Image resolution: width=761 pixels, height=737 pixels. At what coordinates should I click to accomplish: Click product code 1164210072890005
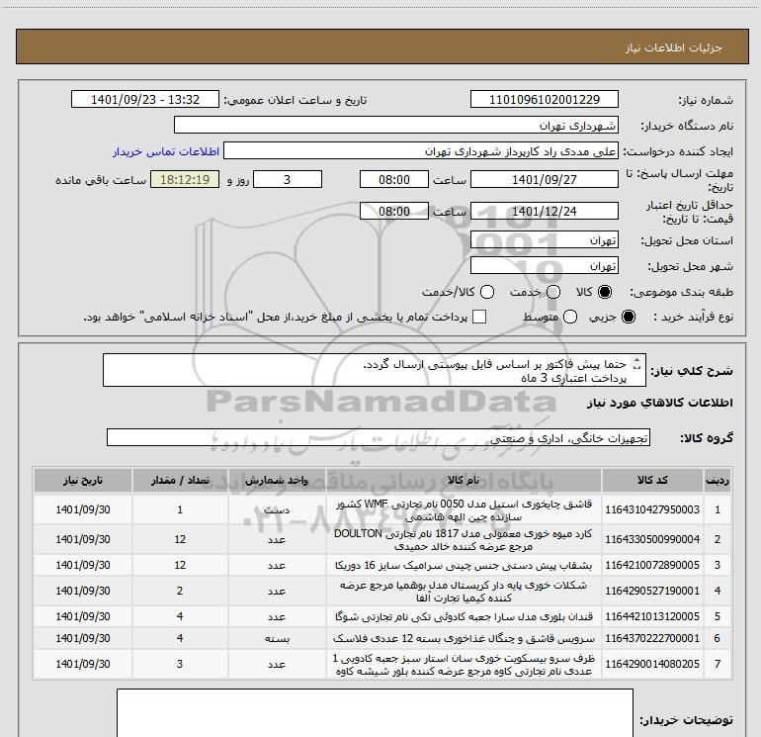[652, 565]
